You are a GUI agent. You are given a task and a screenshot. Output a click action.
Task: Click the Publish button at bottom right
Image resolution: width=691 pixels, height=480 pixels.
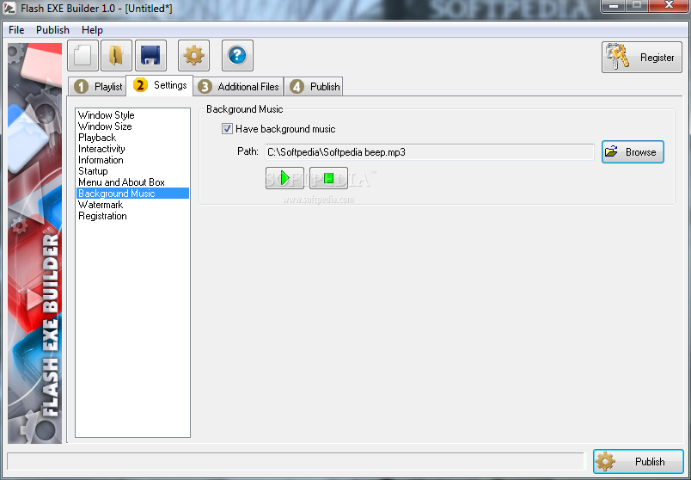tap(638, 461)
